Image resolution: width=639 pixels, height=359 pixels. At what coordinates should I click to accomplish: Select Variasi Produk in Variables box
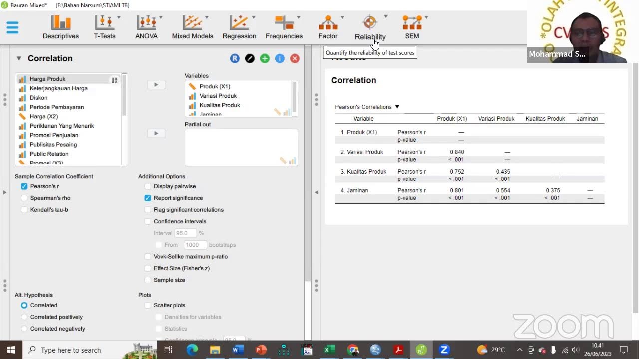pos(238,96)
